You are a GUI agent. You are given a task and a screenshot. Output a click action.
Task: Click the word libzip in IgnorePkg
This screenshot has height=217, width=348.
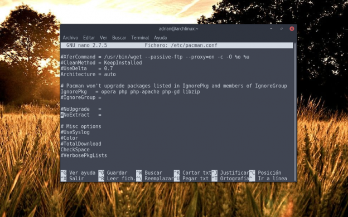(191, 91)
